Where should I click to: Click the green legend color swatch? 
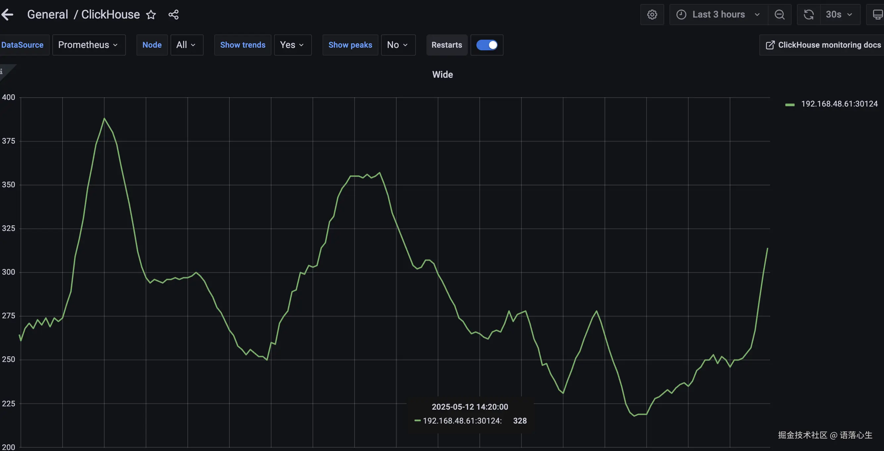coord(790,105)
